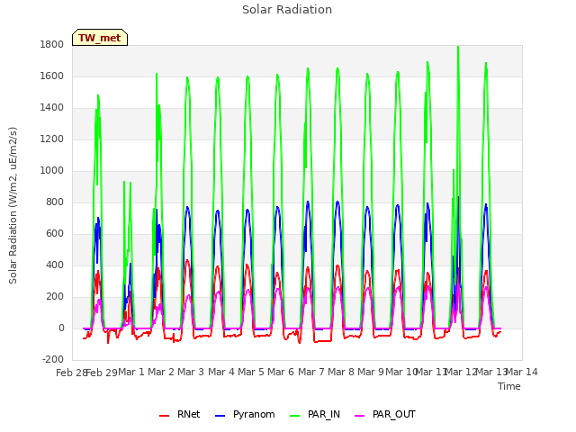
Task: Click the Mar 9 x-axis date label
Action: [x=371, y=372]
